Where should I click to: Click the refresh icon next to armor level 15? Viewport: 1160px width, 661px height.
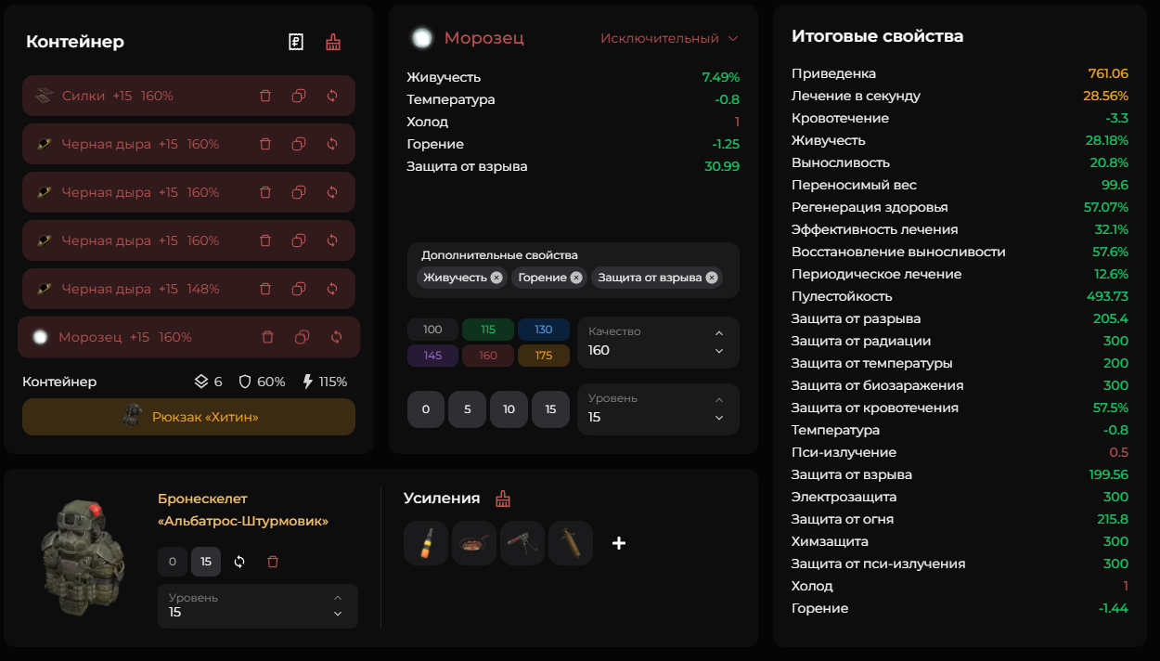point(239,562)
